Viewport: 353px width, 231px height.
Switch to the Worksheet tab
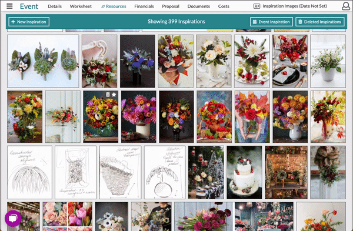[x=81, y=6]
